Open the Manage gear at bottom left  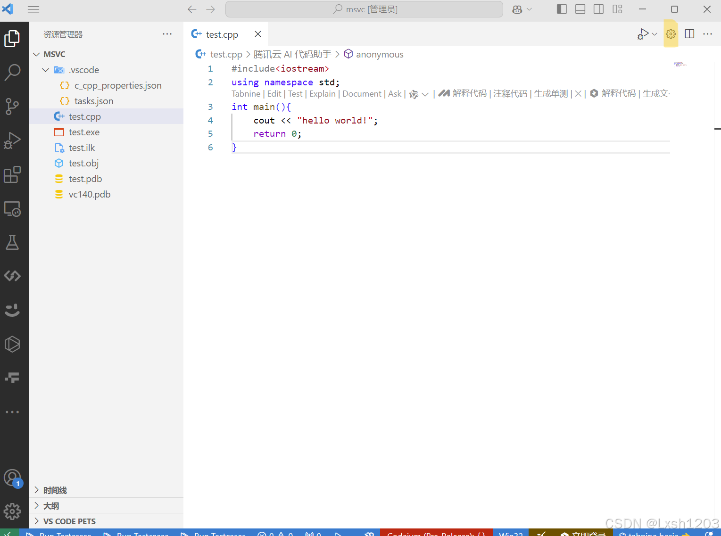pyautogui.click(x=12, y=511)
